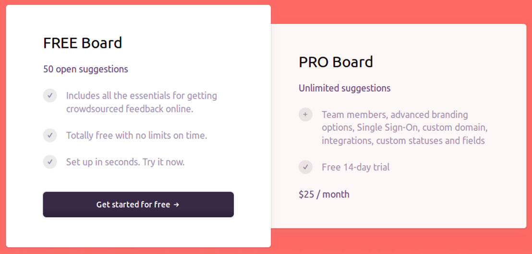Click checkmark icon next to 'Free 14-day trial'
Screen dimensions: 532x254
[305, 167]
